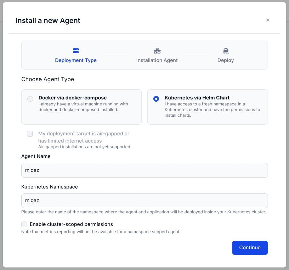
Task: Click the 'Docker via docker-compose' title text
Action: (73, 98)
